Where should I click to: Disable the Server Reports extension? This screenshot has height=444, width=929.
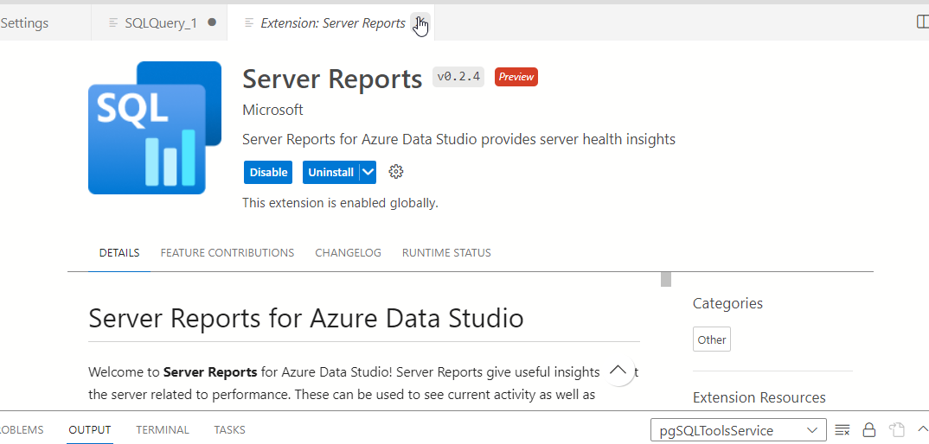[268, 172]
